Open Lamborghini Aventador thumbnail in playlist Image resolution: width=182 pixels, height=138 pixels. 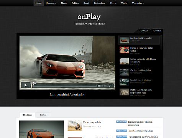[124, 40]
